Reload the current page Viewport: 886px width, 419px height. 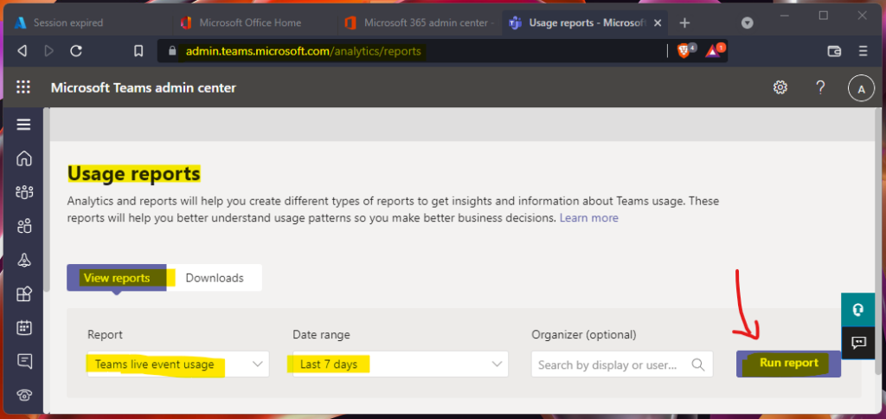click(x=76, y=51)
